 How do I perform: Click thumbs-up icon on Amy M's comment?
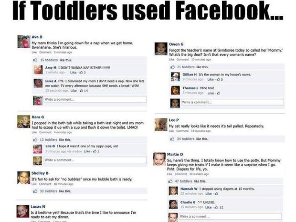[81, 72]
